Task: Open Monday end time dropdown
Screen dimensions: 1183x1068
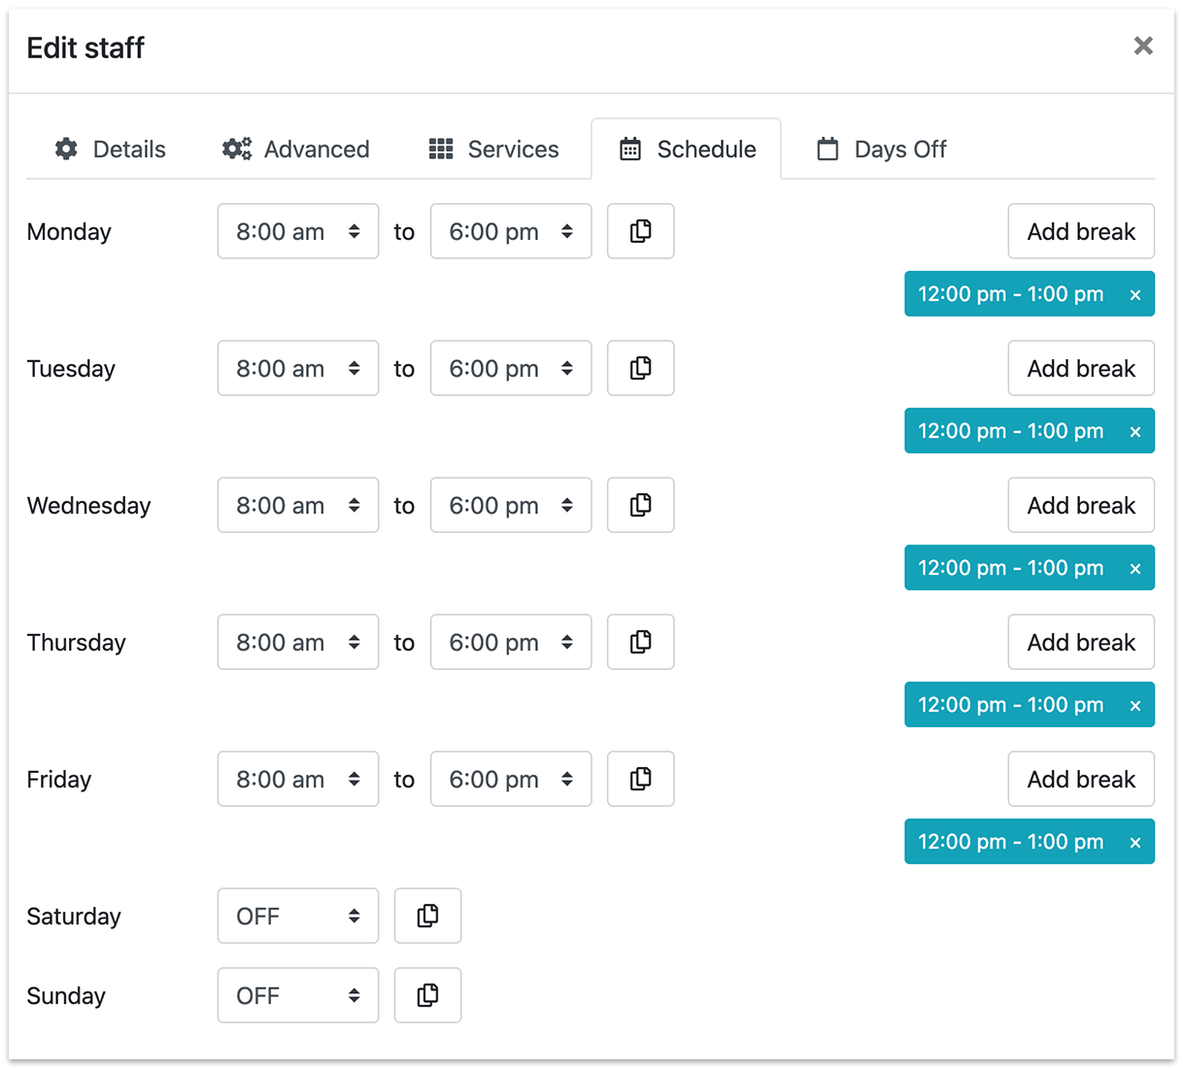Action: pyautogui.click(x=511, y=231)
